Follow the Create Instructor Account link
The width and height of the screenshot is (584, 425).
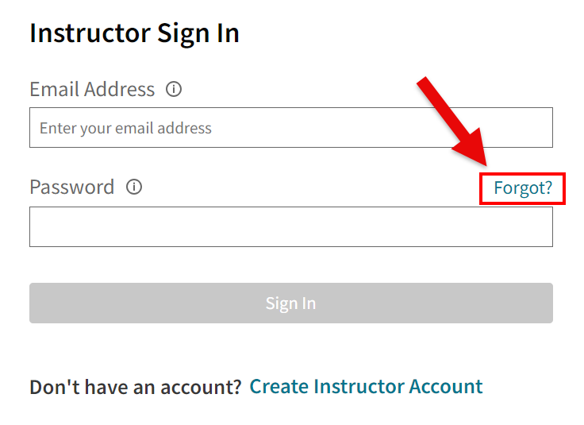point(366,387)
